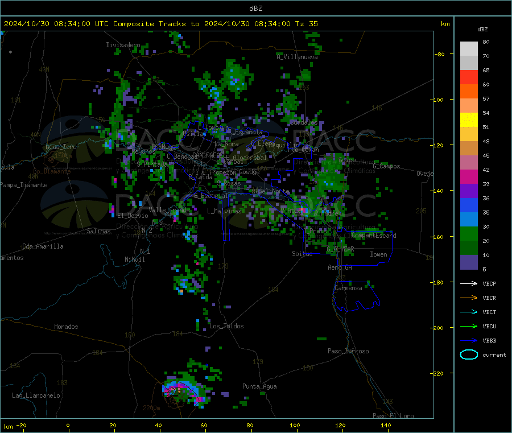The height and width of the screenshot is (433, 512).
Task: Click the -80 km vertical axis tick
Action: click(x=440, y=54)
